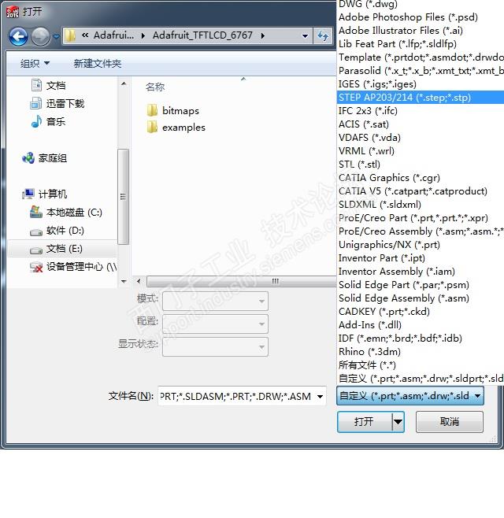Open the 模式 dropdown

pyautogui.click(x=215, y=301)
